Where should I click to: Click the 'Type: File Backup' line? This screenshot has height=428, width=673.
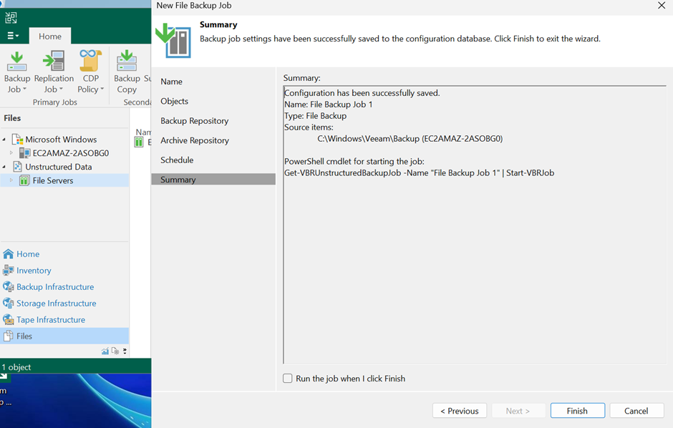315,116
